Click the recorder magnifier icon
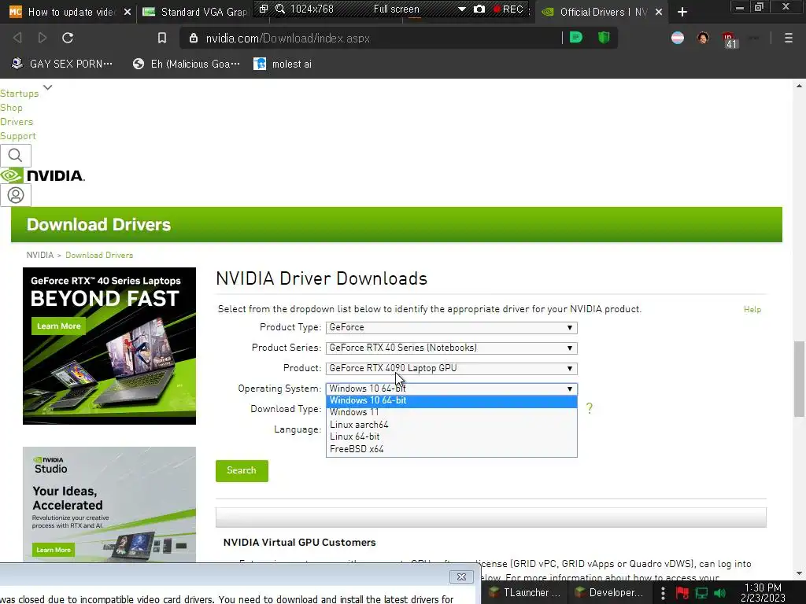Image resolution: width=806 pixels, height=604 pixels. tap(280, 9)
